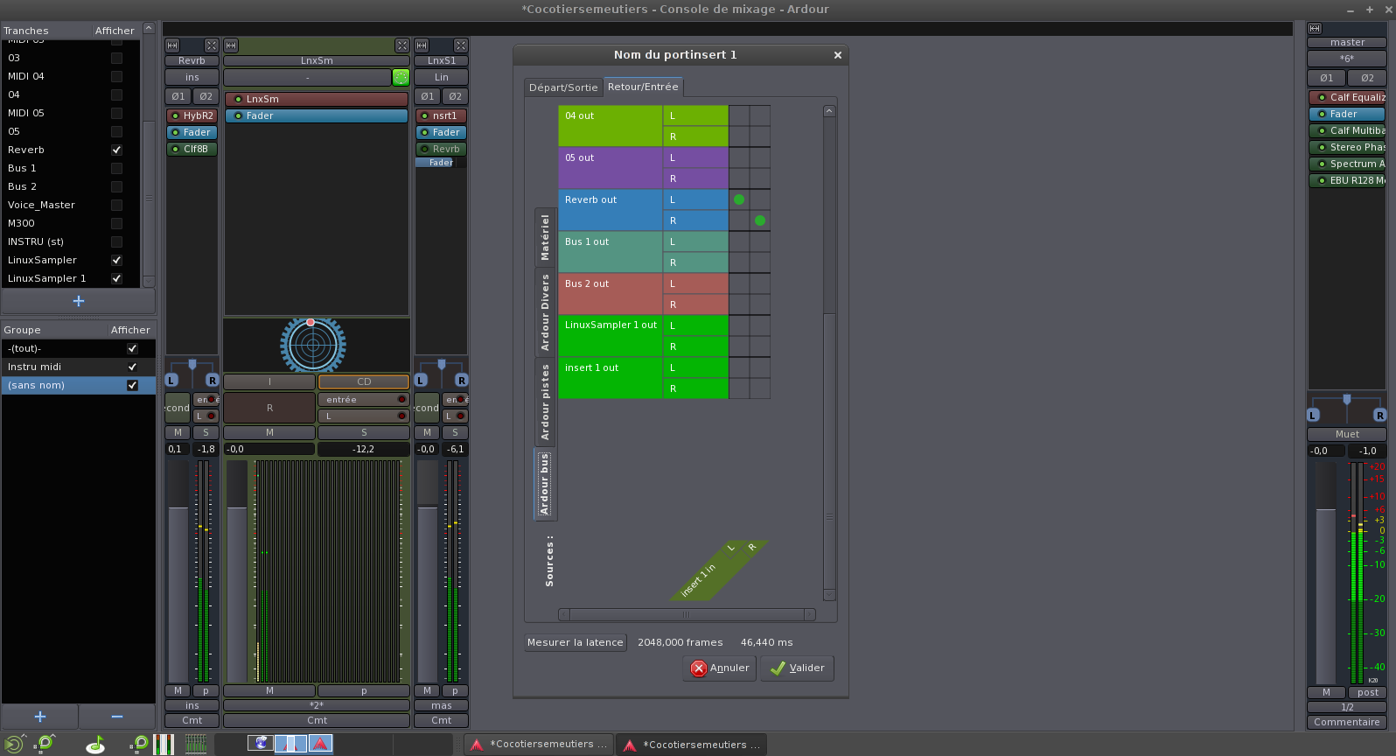Click the plus icon to add a track

(x=79, y=301)
